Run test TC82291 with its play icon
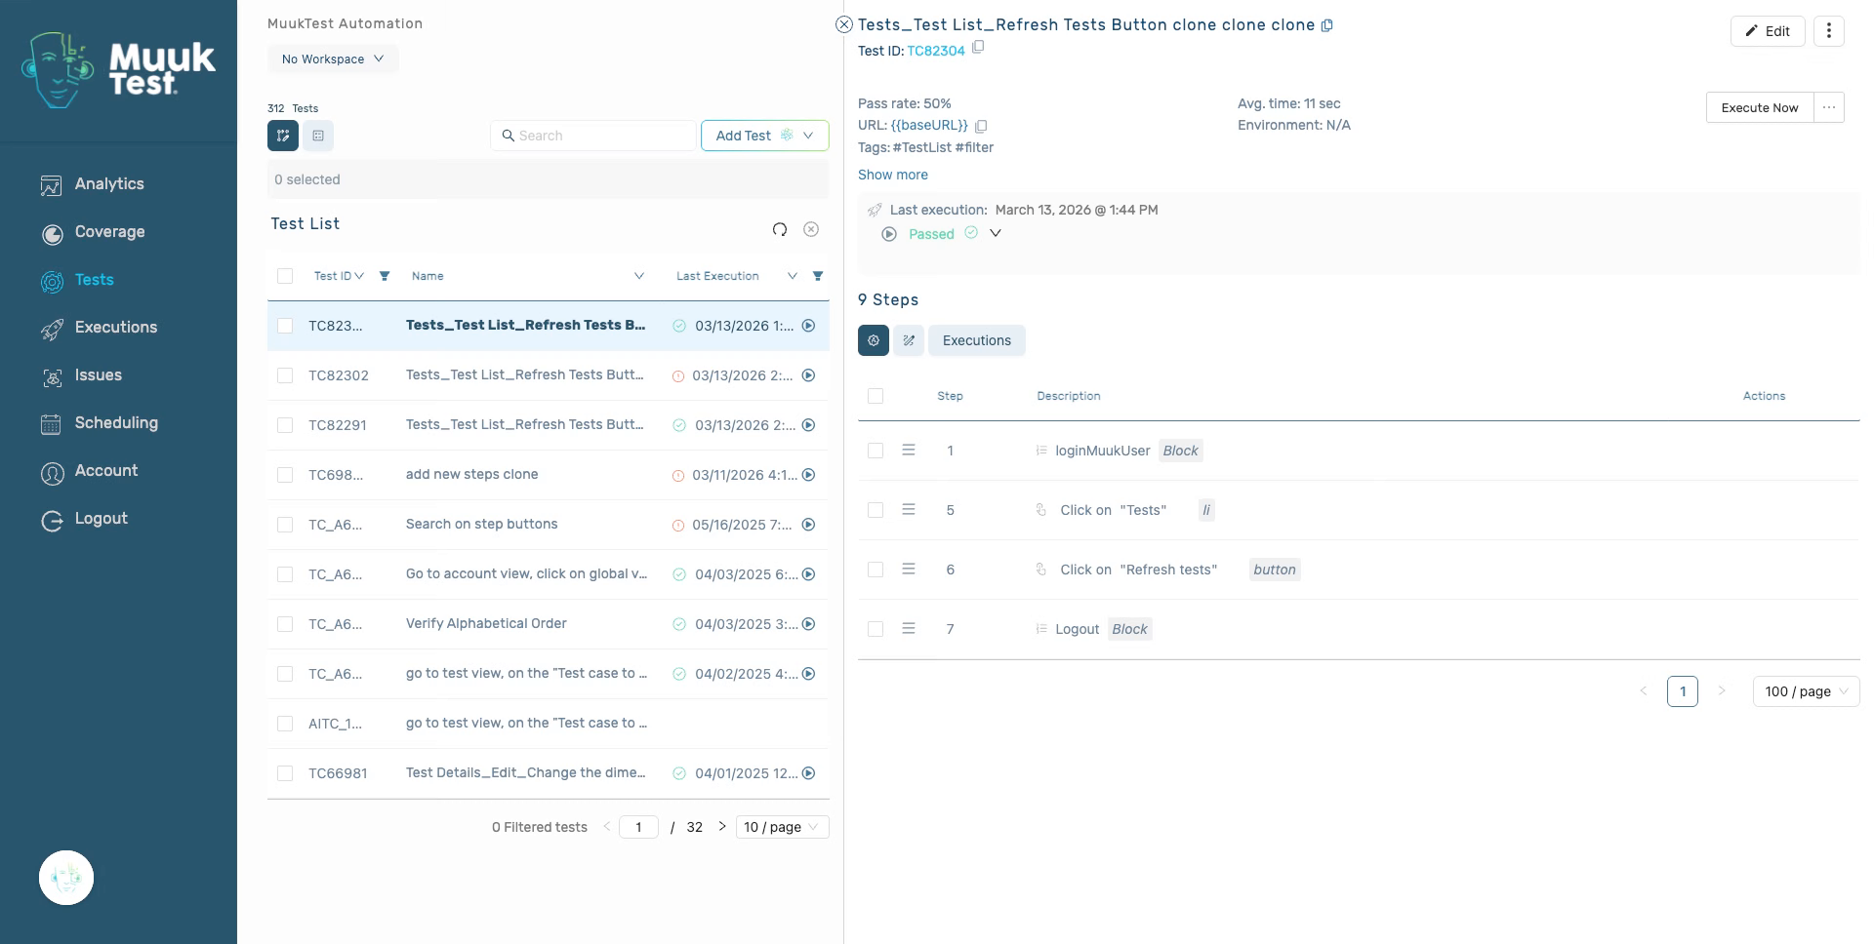Screen dimensions: 1874x944 pyautogui.click(x=808, y=425)
